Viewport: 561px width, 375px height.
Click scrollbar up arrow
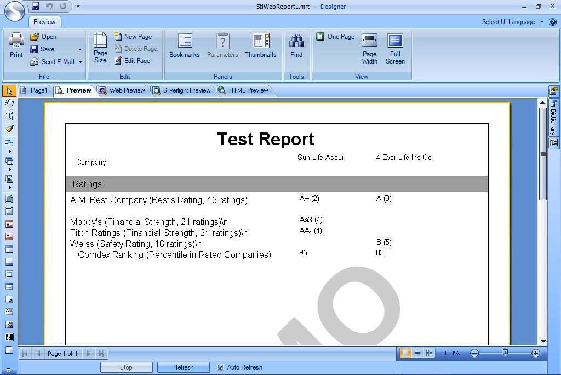(543, 102)
